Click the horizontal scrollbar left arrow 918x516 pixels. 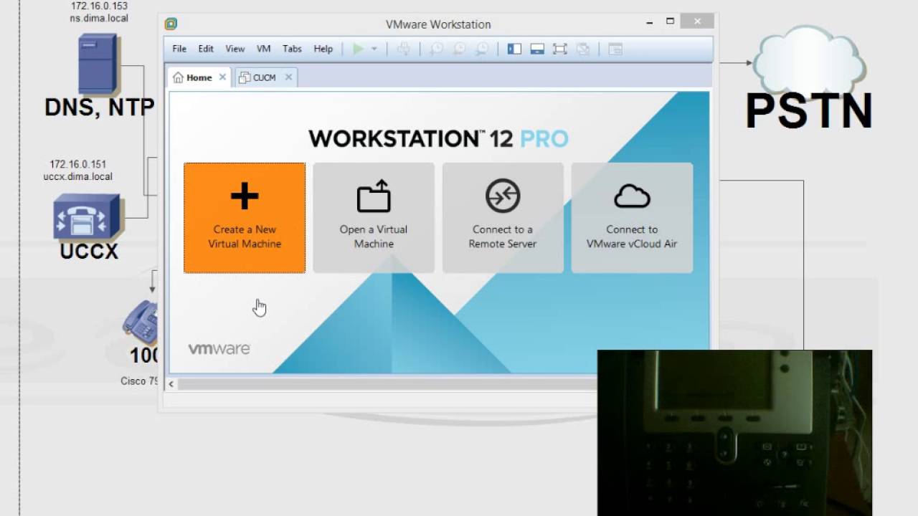point(171,384)
